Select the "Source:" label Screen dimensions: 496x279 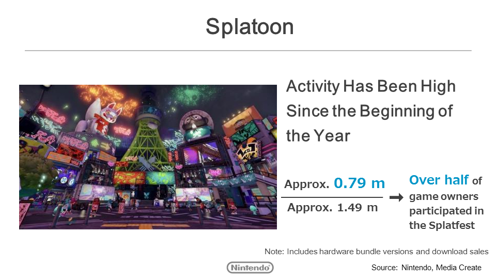[x=384, y=268]
